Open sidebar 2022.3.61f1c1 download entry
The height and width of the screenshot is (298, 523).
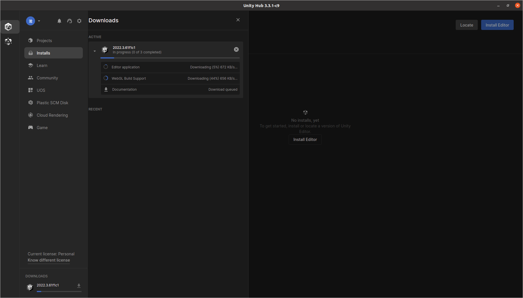click(x=54, y=287)
